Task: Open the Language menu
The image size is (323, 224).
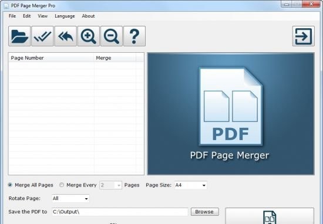Action: coord(65,16)
